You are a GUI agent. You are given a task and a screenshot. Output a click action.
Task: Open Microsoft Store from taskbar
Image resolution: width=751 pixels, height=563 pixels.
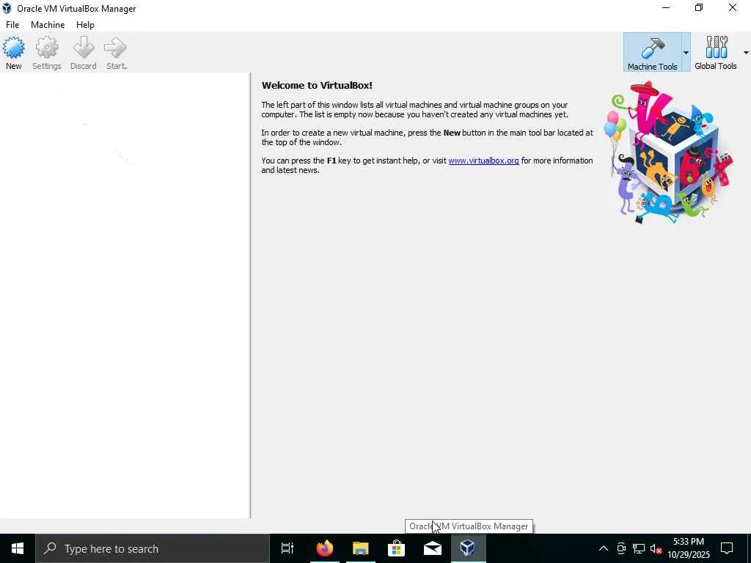[396, 548]
